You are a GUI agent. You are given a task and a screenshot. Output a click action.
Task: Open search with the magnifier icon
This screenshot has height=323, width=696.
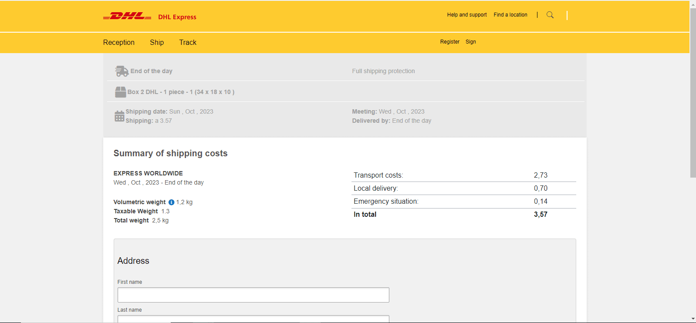550,15
